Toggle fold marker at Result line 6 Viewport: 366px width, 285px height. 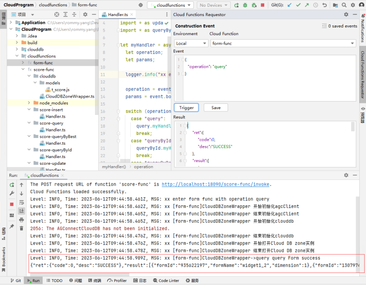[185, 161]
